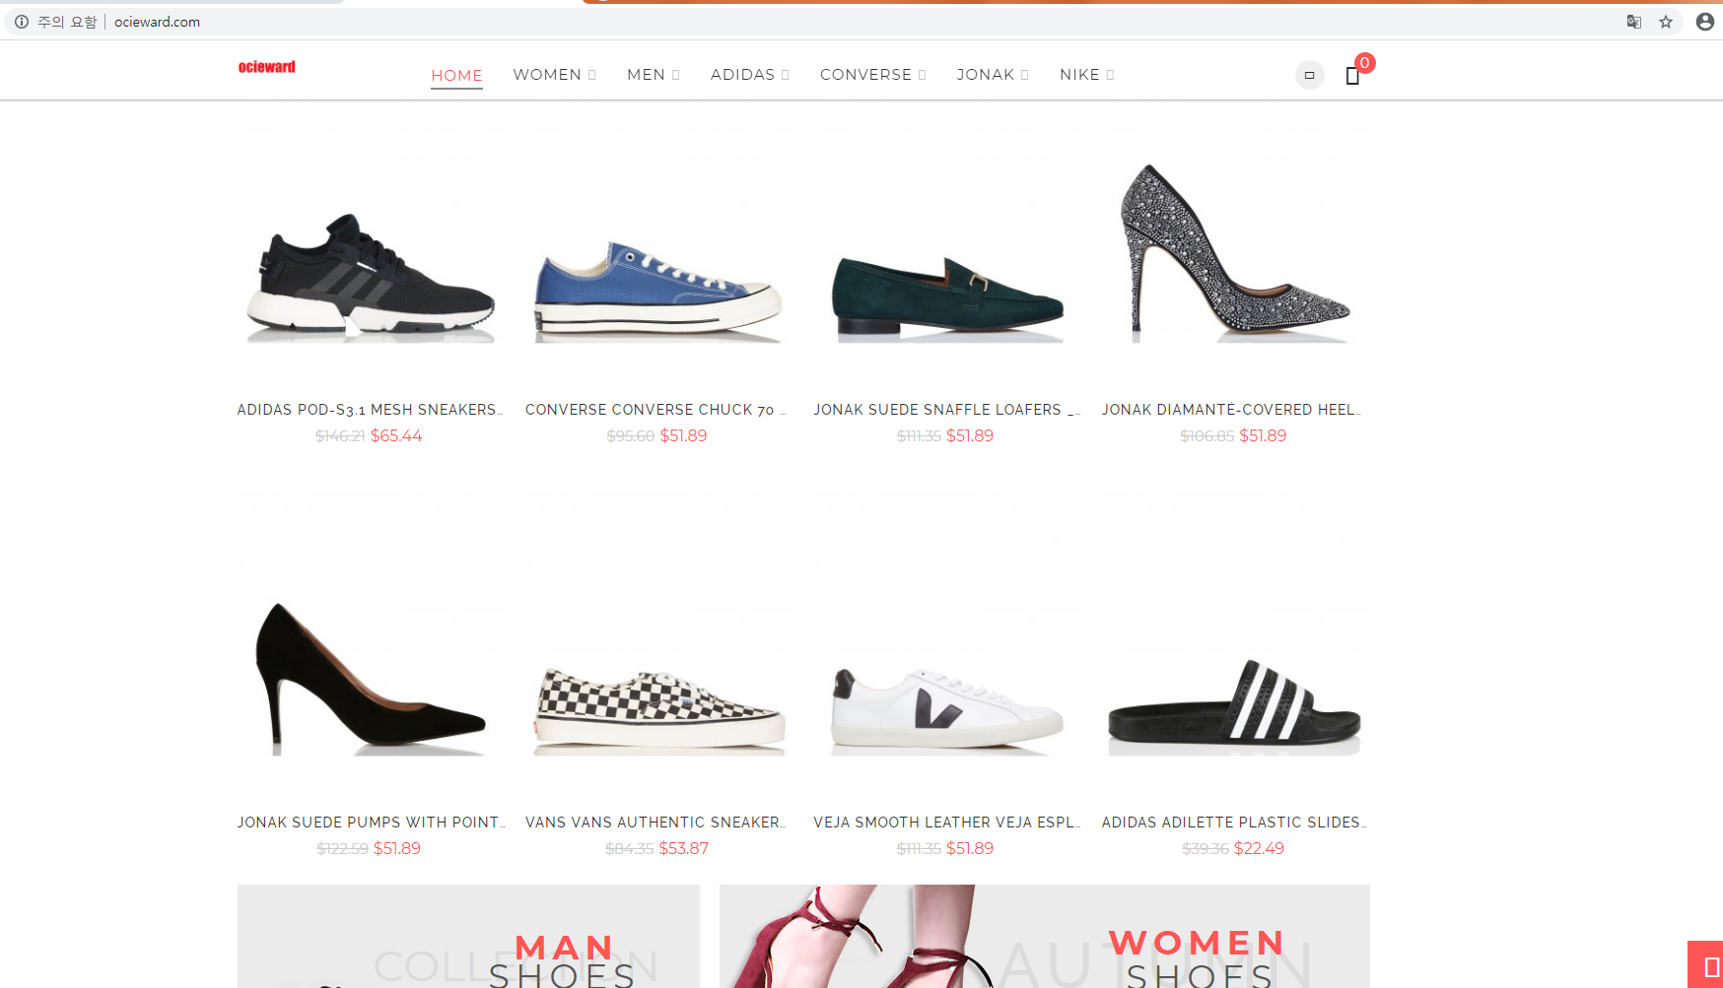Expand the CONVERSE dropdown arrow
The height and width of the screenshot is (988, 1723).
pos(923,75)
